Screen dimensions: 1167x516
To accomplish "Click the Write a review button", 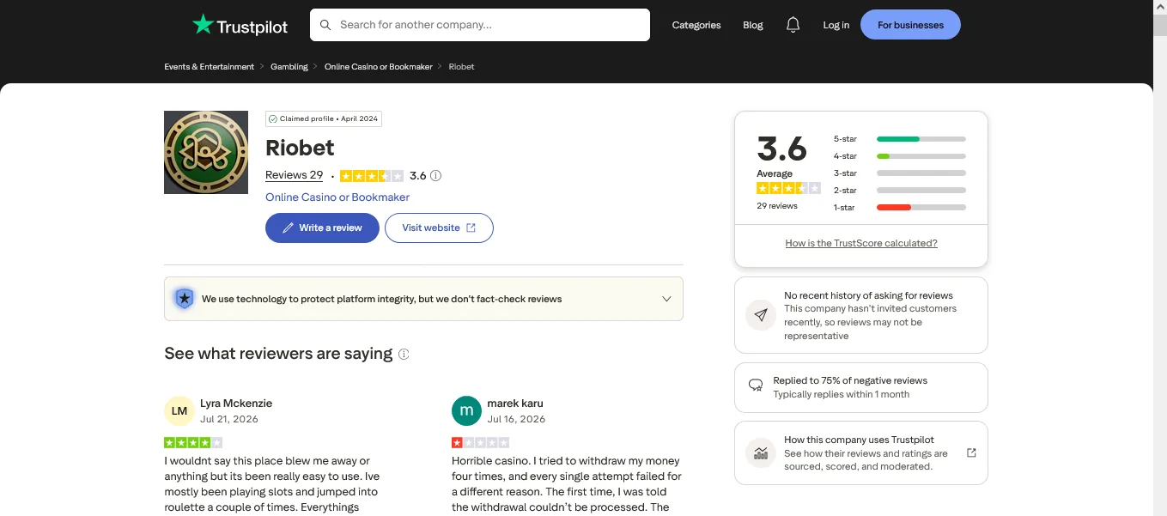I will (322, 228).
